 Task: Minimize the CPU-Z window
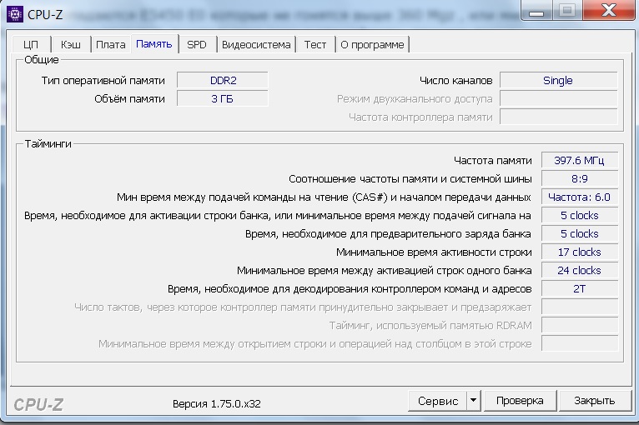tap(536, 11)
